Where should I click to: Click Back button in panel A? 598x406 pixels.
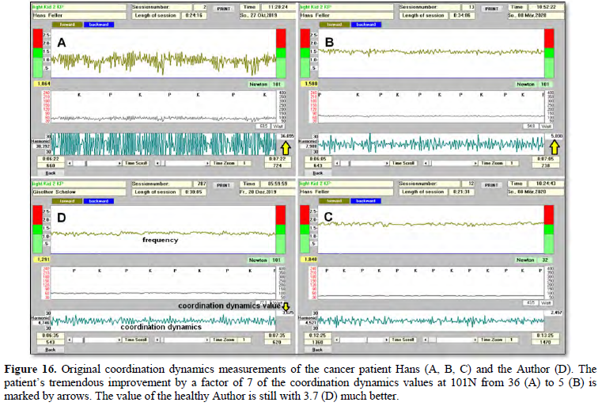[x=51, y=173]
